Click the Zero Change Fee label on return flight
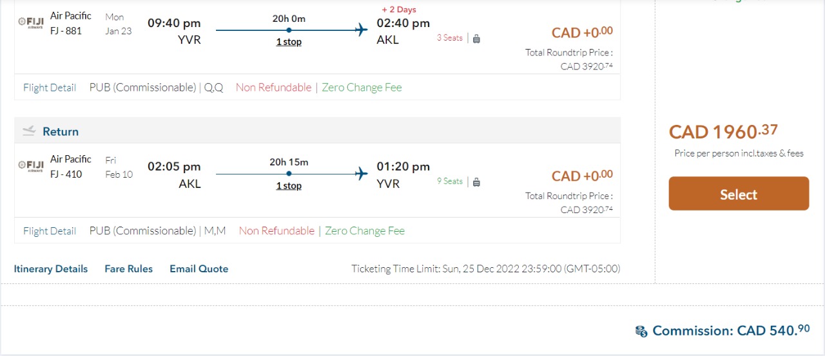Viewport: 825px width, 356px height. (365, 231)
